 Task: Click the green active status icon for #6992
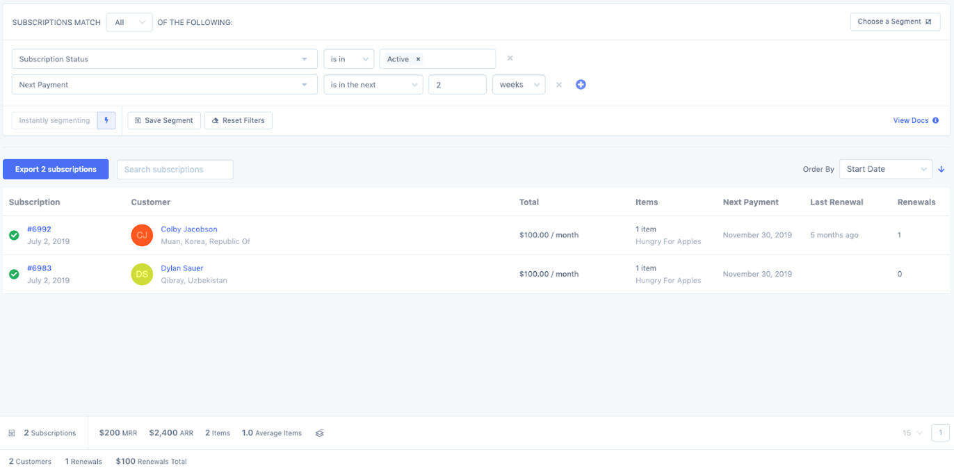click(14, 235)
